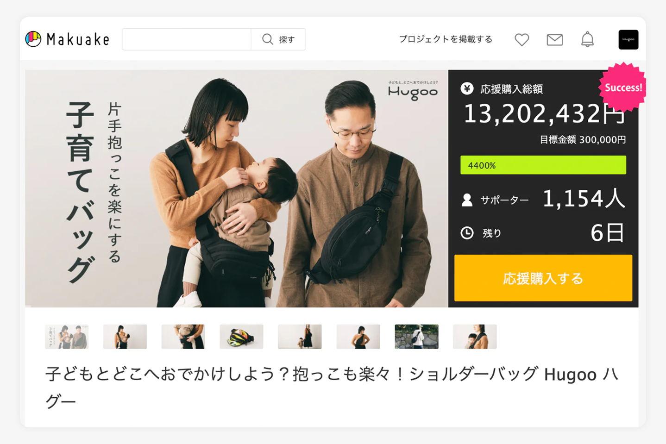Click the main hero project image
666x444 pixels.
[x=237, y=188]
